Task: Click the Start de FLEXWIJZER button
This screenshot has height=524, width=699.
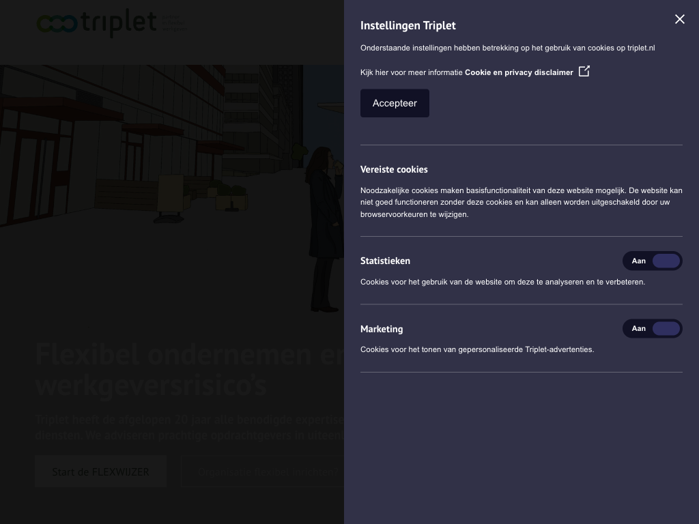Action: 101,471
